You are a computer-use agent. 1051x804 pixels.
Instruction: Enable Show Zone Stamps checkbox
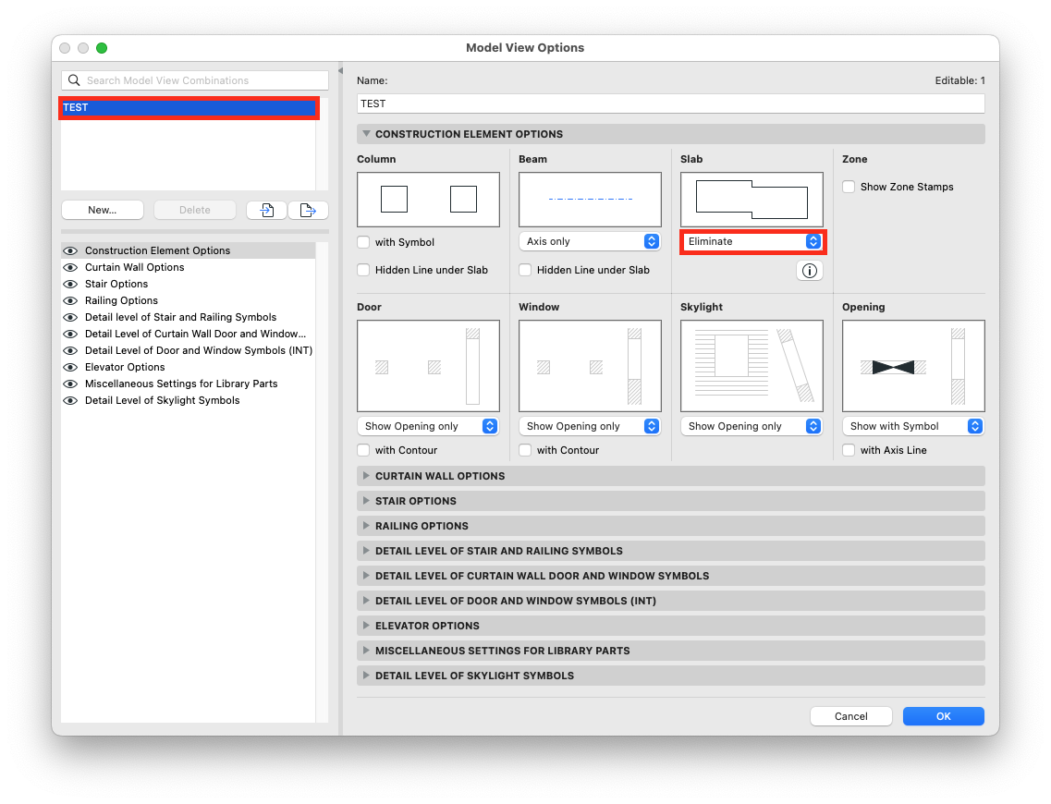click(849, 187)
